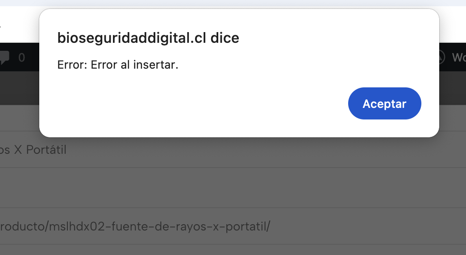Click the bioseguridaddigital.cl dice dialog title
This screenshot has height=255, width=466.
pyautogui.click(x=148, y=38)
